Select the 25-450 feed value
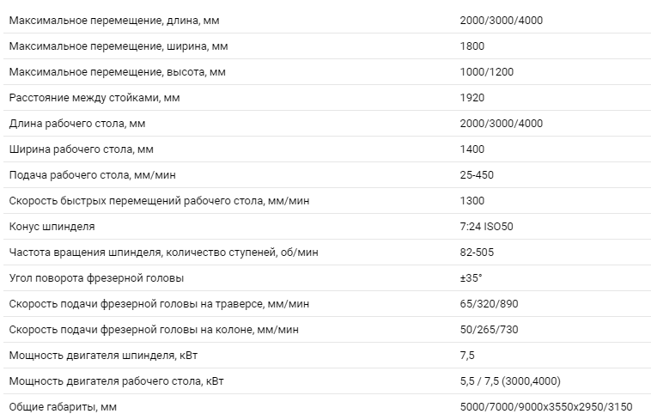 pos(477,174)
